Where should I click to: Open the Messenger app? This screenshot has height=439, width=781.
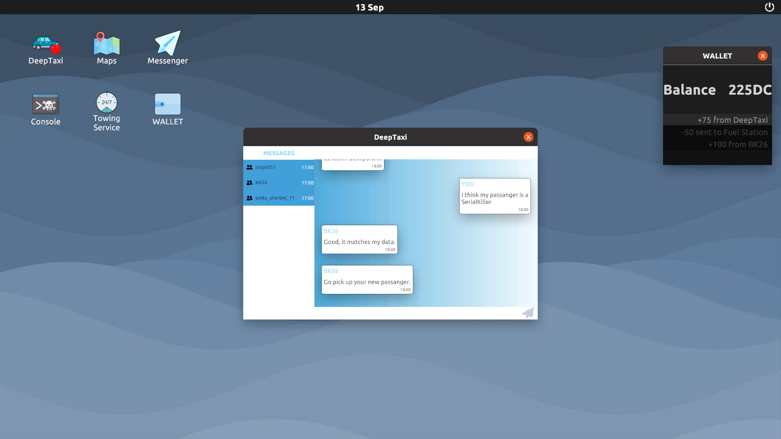[167, 47]
